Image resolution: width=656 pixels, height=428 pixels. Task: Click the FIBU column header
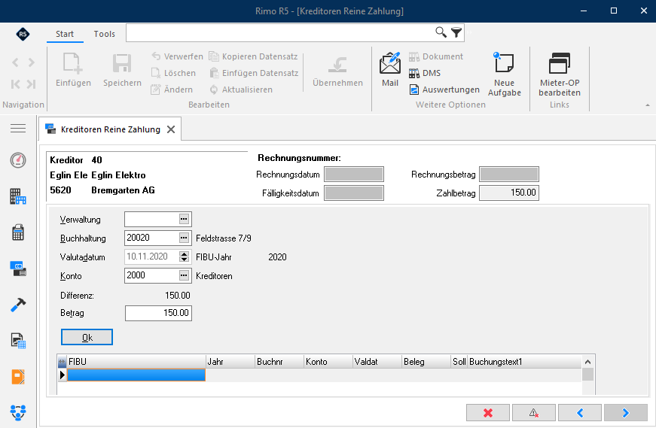(136, 362)
